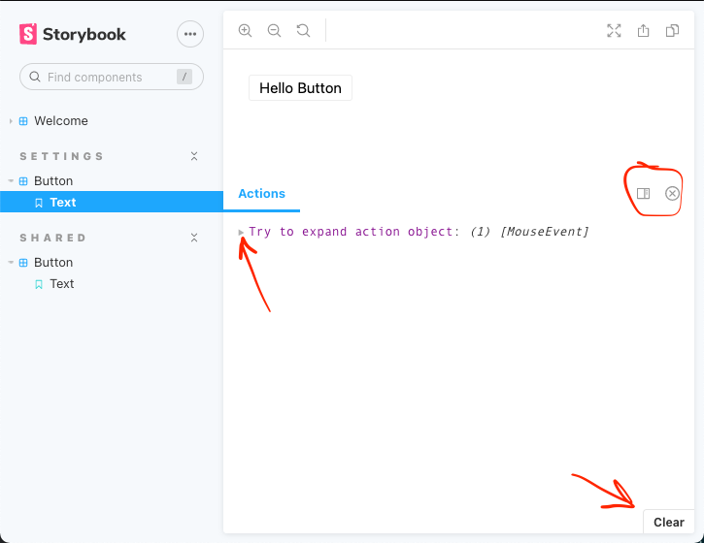
Task: Select Button component under SHARED
Action: tap(53, 263)
